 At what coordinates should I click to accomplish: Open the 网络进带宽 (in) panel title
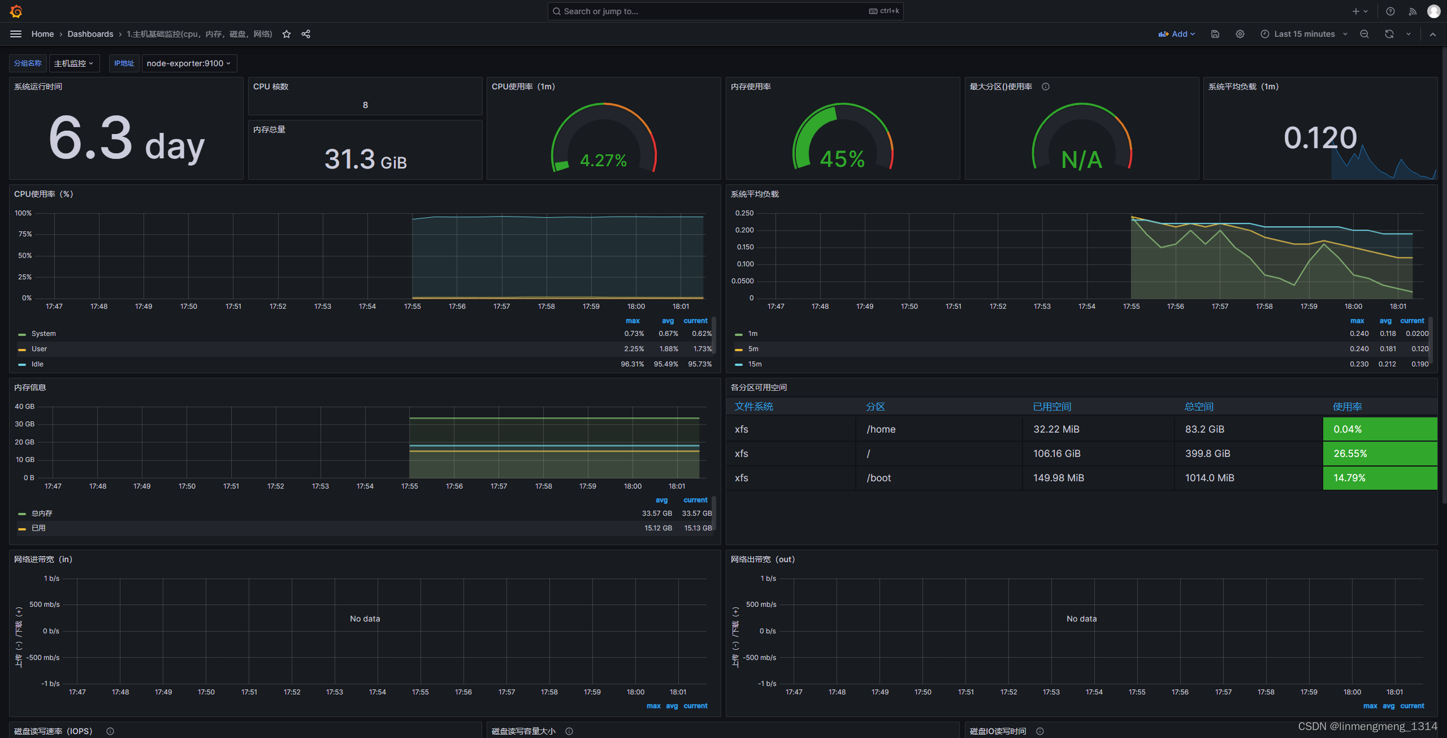click(43, 559)
